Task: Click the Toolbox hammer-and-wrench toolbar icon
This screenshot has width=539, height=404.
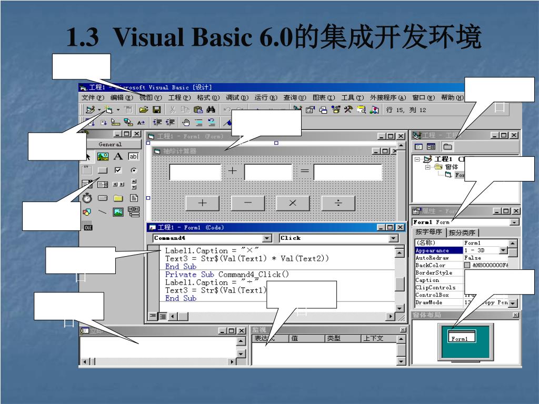Action: [348, 109]
